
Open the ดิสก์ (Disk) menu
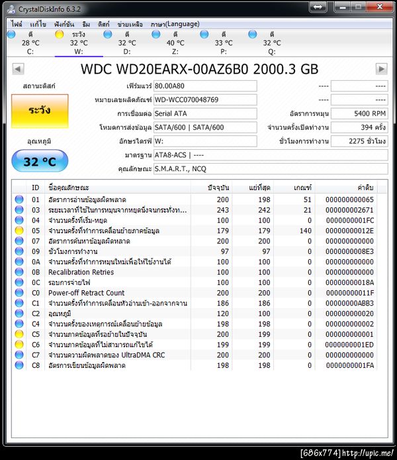click(104, 24)
